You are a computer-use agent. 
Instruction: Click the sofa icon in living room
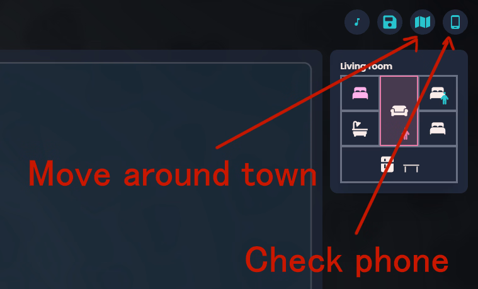[399, 111]
